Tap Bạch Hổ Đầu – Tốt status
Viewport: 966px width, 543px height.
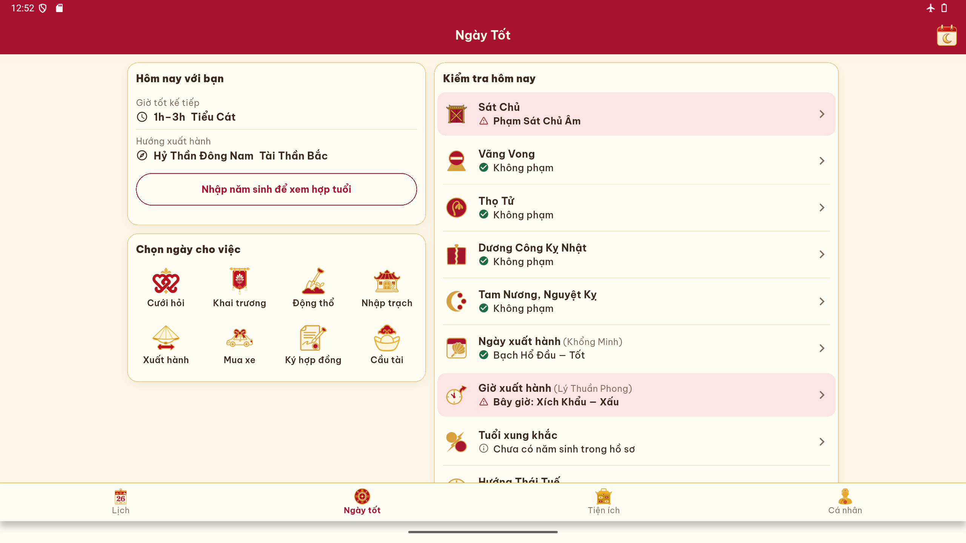[539, 355]
